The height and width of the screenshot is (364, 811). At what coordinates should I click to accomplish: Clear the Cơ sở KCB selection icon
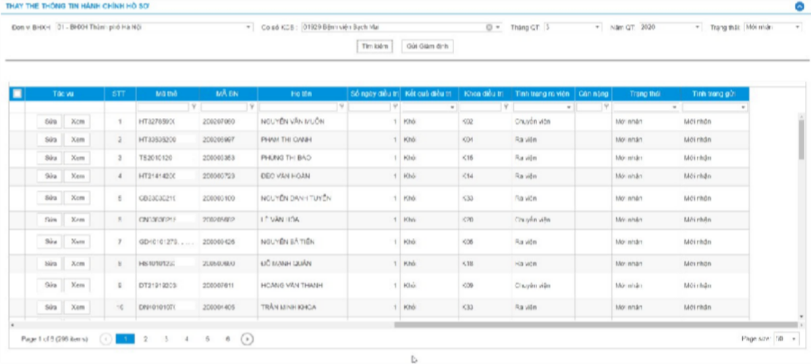click(x=489, y=28)
